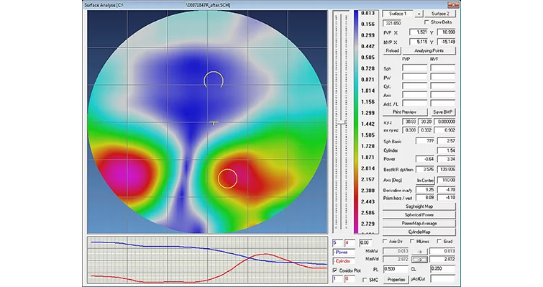
Task: Click the MaxVal arrow transfer button
Action: tap(419, 260)
